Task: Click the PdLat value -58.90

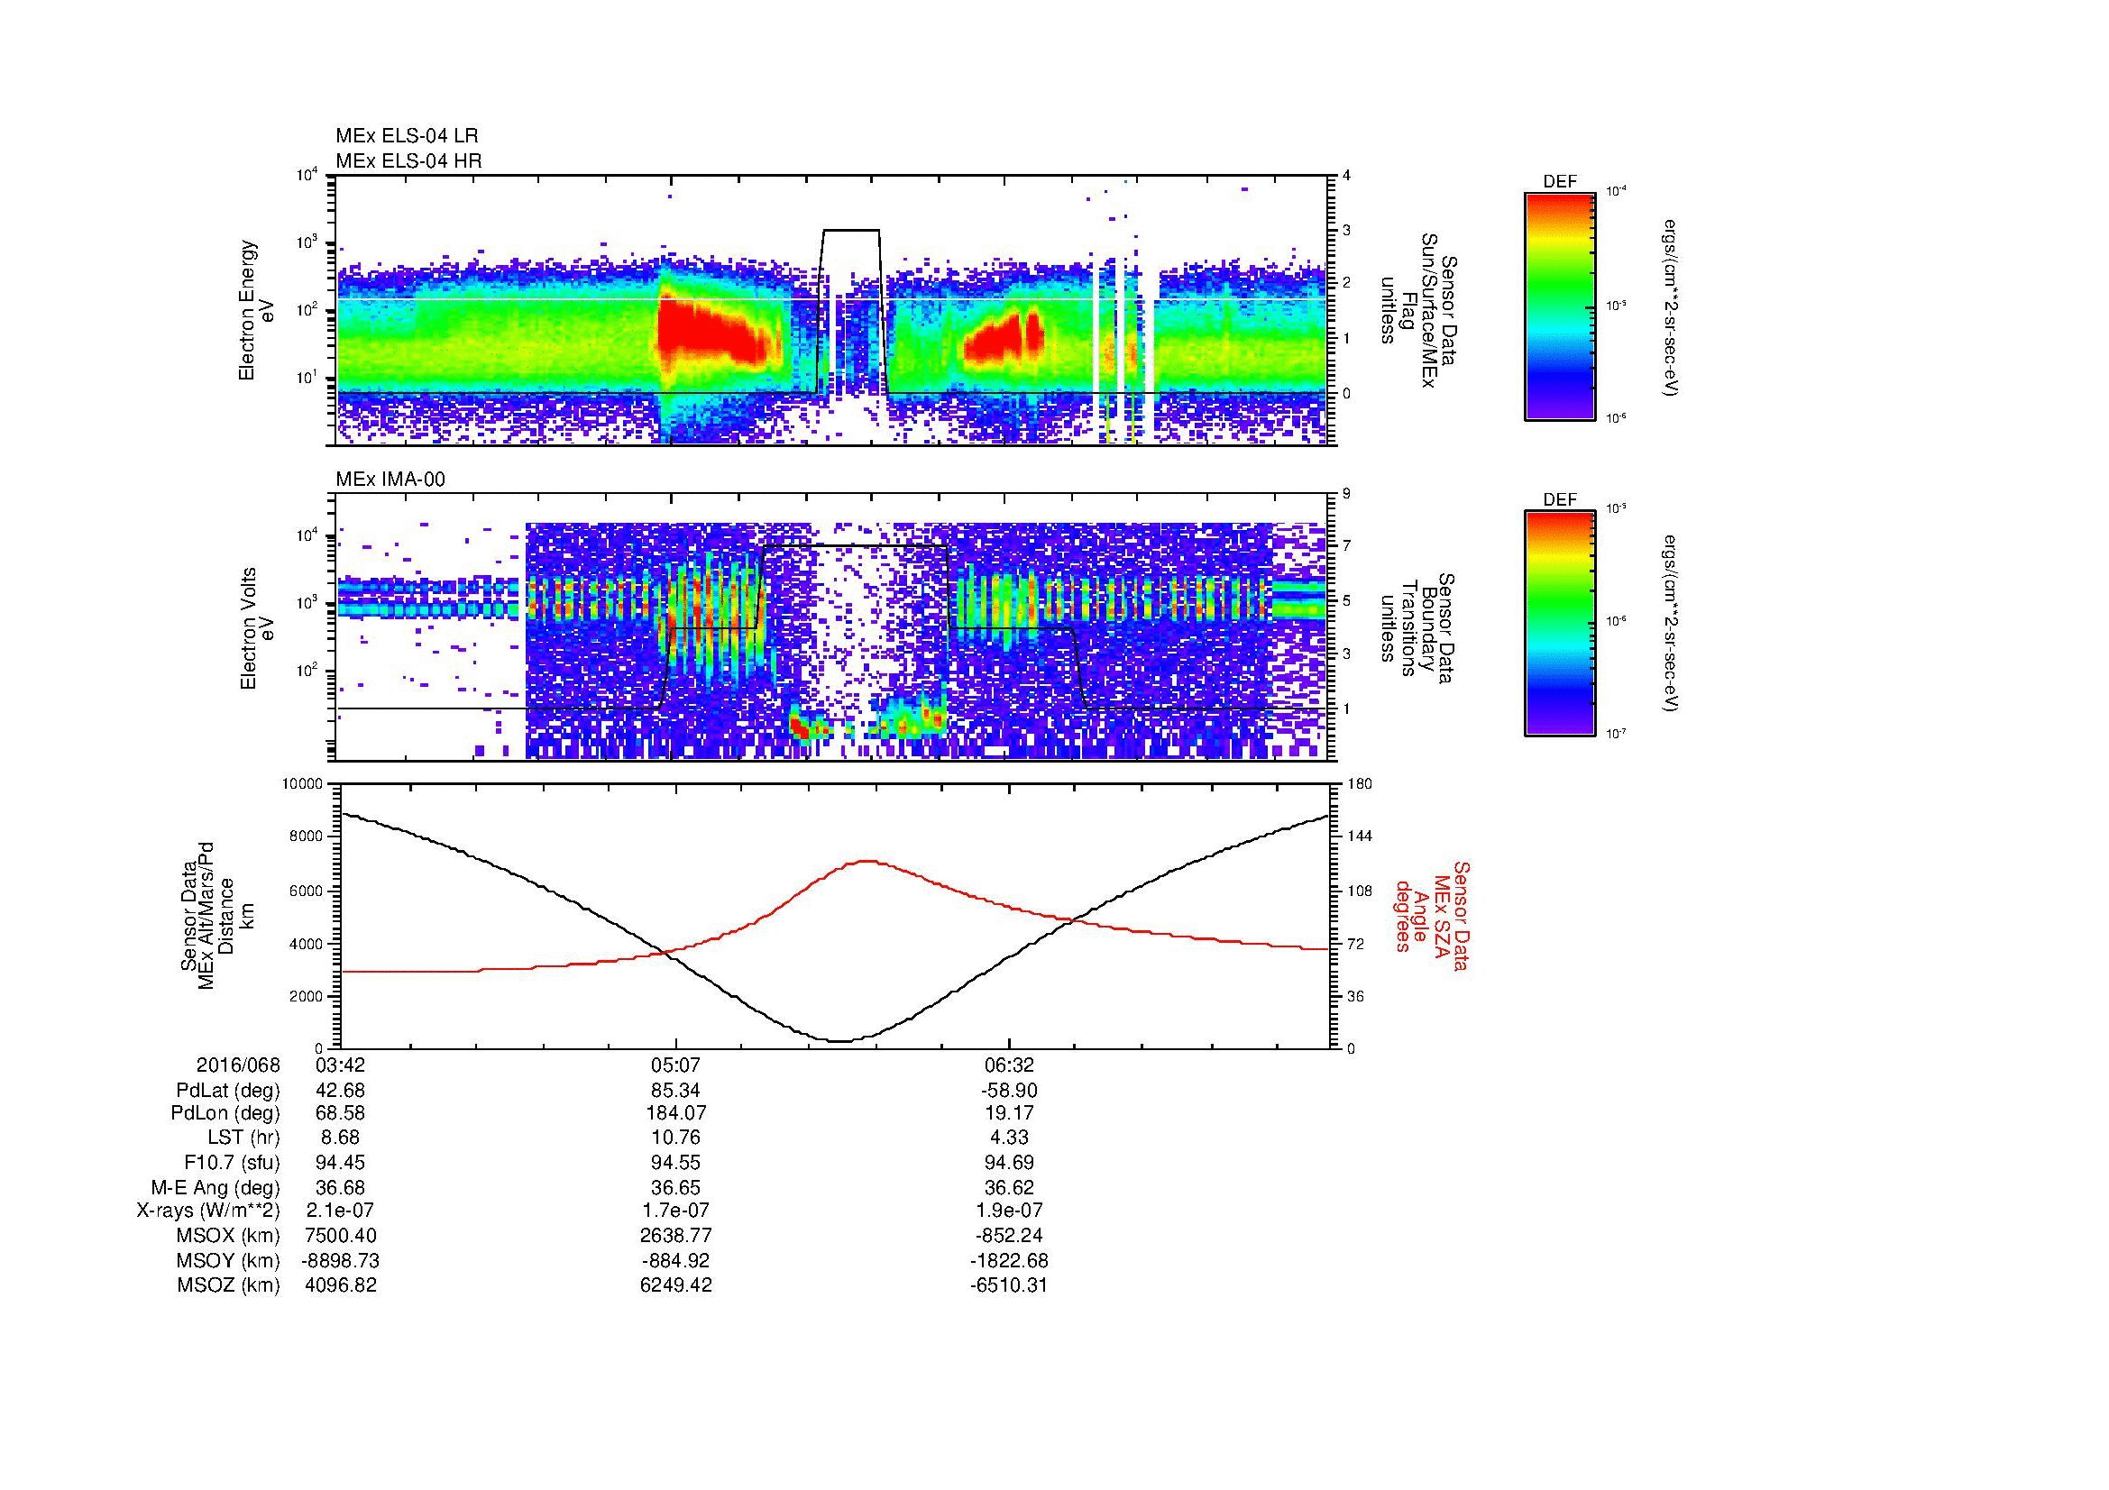Action: click(x=1009, y=1091)
